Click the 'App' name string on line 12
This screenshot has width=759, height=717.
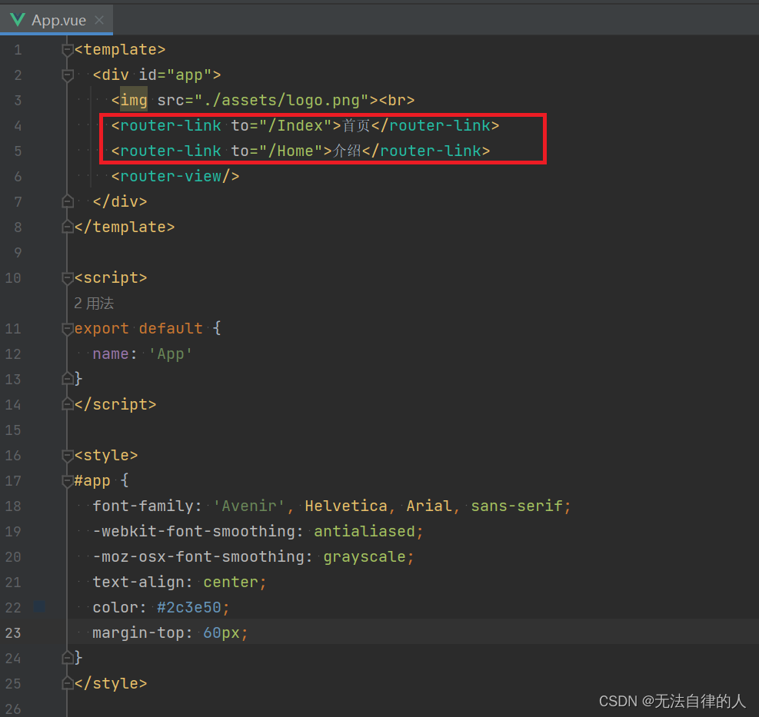tap(170, 354)
